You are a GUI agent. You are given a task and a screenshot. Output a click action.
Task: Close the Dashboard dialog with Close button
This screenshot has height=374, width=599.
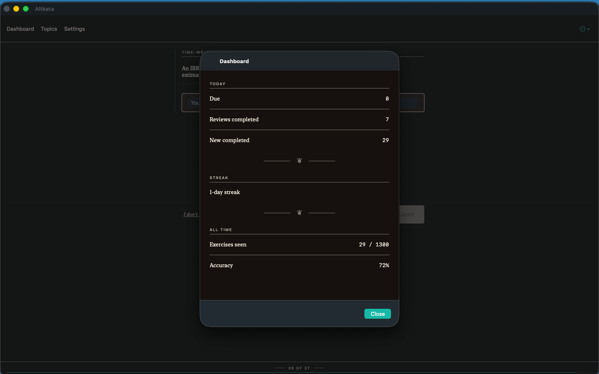pos(377,314)
